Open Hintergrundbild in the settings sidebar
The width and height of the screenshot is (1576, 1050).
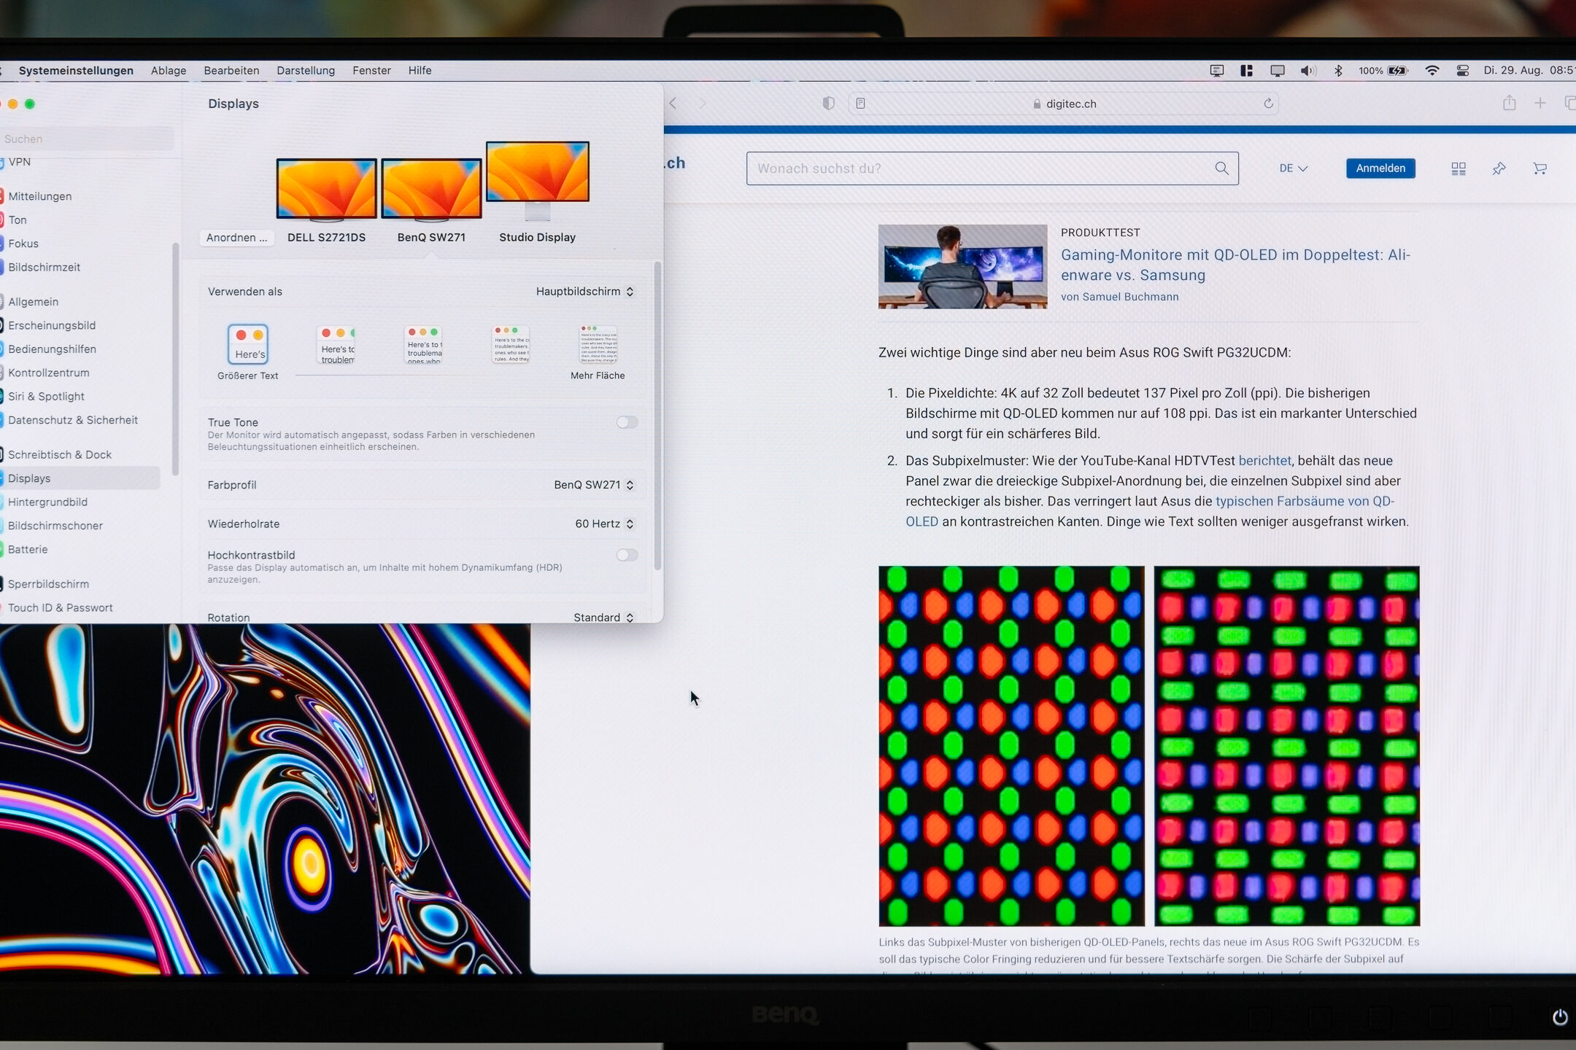47,502
